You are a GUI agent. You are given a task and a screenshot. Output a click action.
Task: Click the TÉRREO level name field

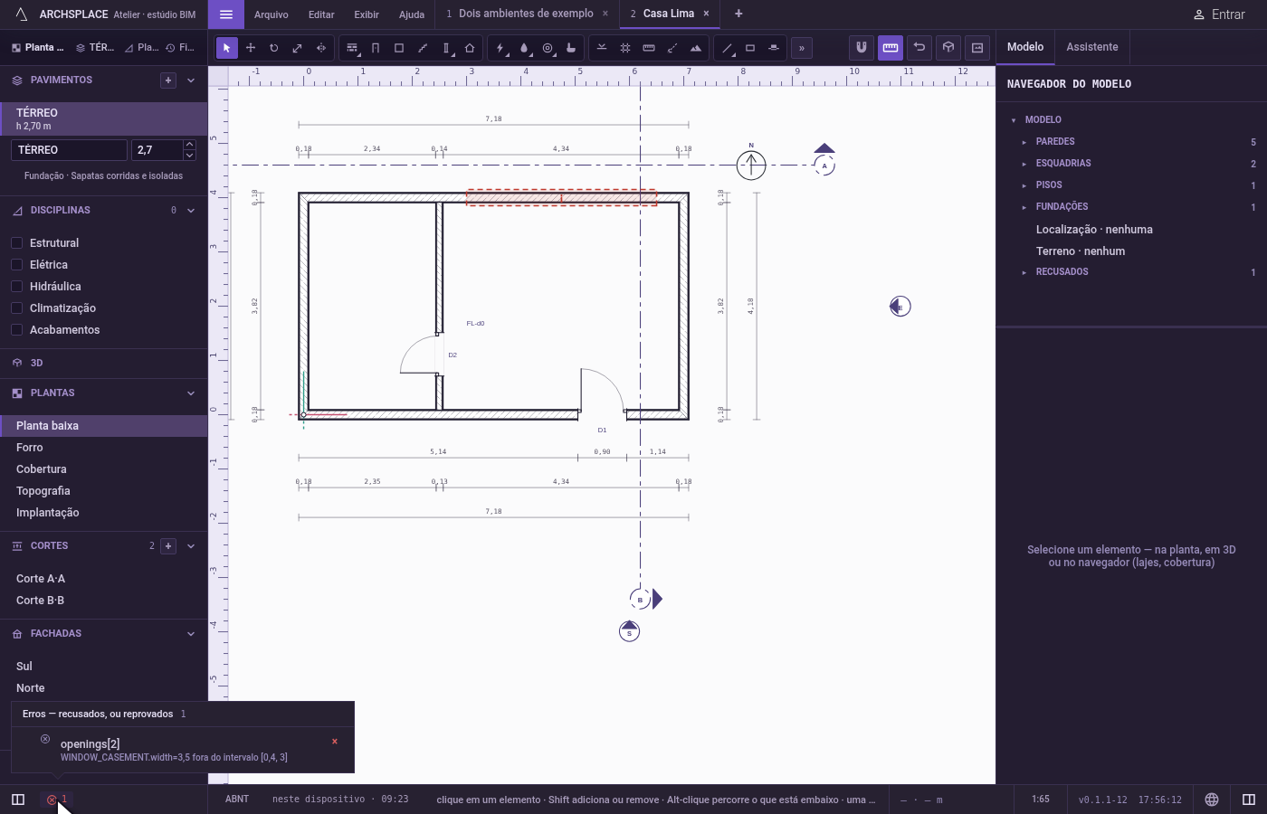[69, 150]
